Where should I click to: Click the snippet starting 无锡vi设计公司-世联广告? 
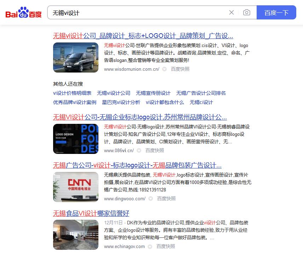coord(177,53)
